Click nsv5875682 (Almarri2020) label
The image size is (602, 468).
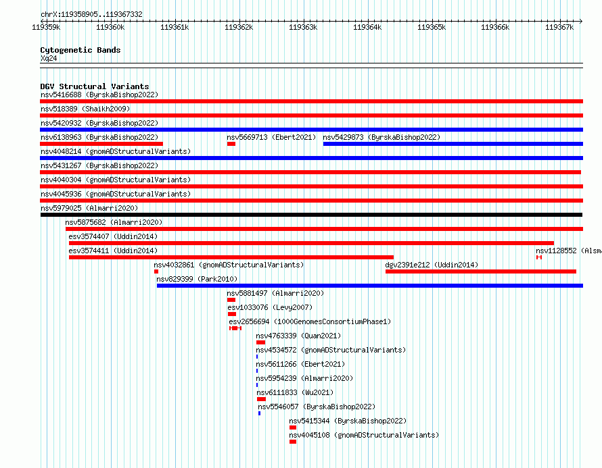click(114, 222)
